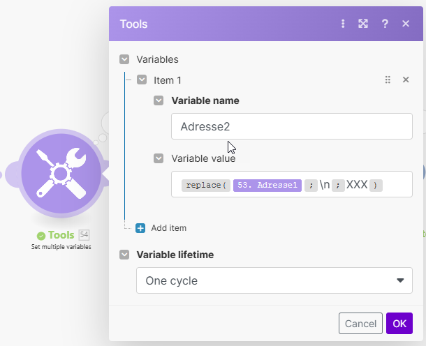Screen dimensions: 426x346
Task: Remove Item 1 from variables
Action: point(406,80)
